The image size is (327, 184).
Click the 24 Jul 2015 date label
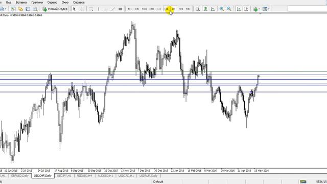tap(44, 170)
